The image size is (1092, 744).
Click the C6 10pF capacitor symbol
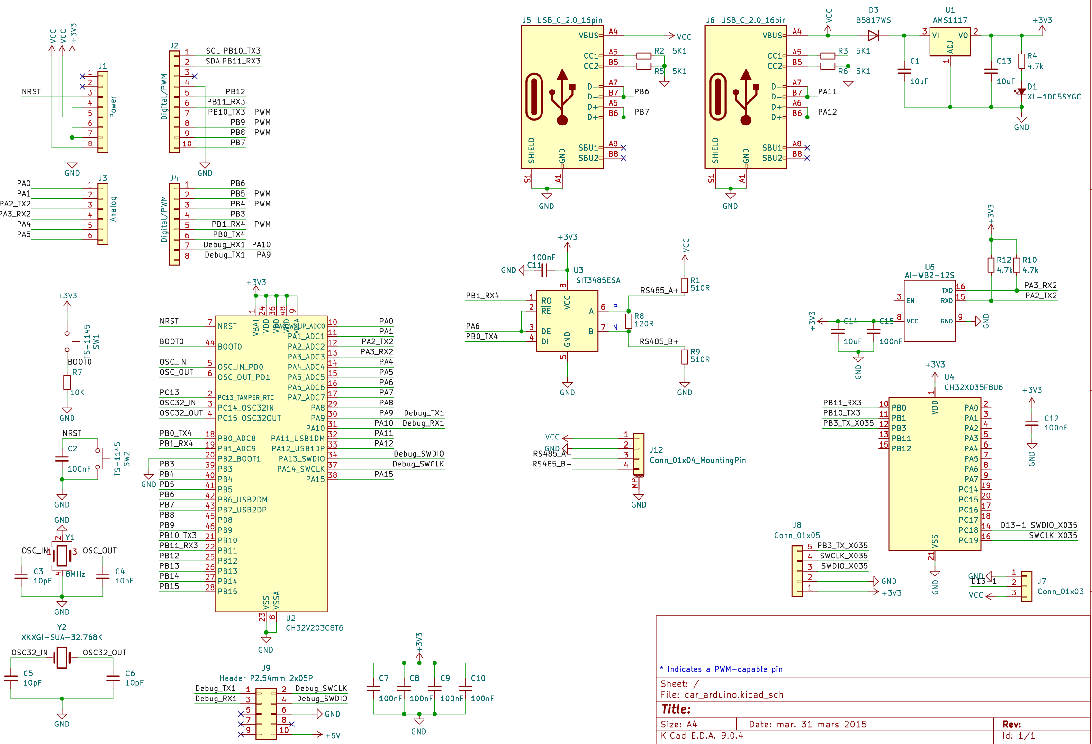coord(113,678)
